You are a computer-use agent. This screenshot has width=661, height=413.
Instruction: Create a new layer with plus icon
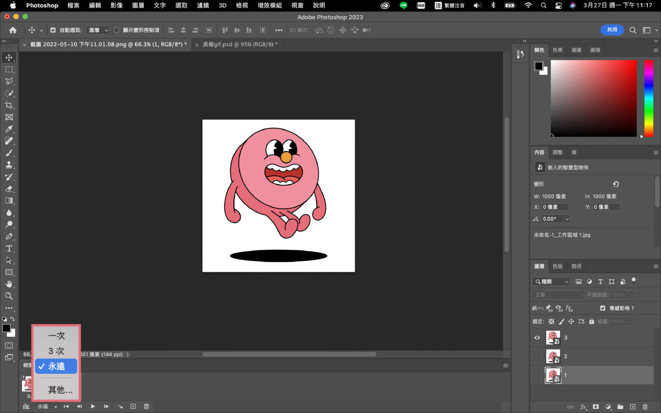[633, 407]
